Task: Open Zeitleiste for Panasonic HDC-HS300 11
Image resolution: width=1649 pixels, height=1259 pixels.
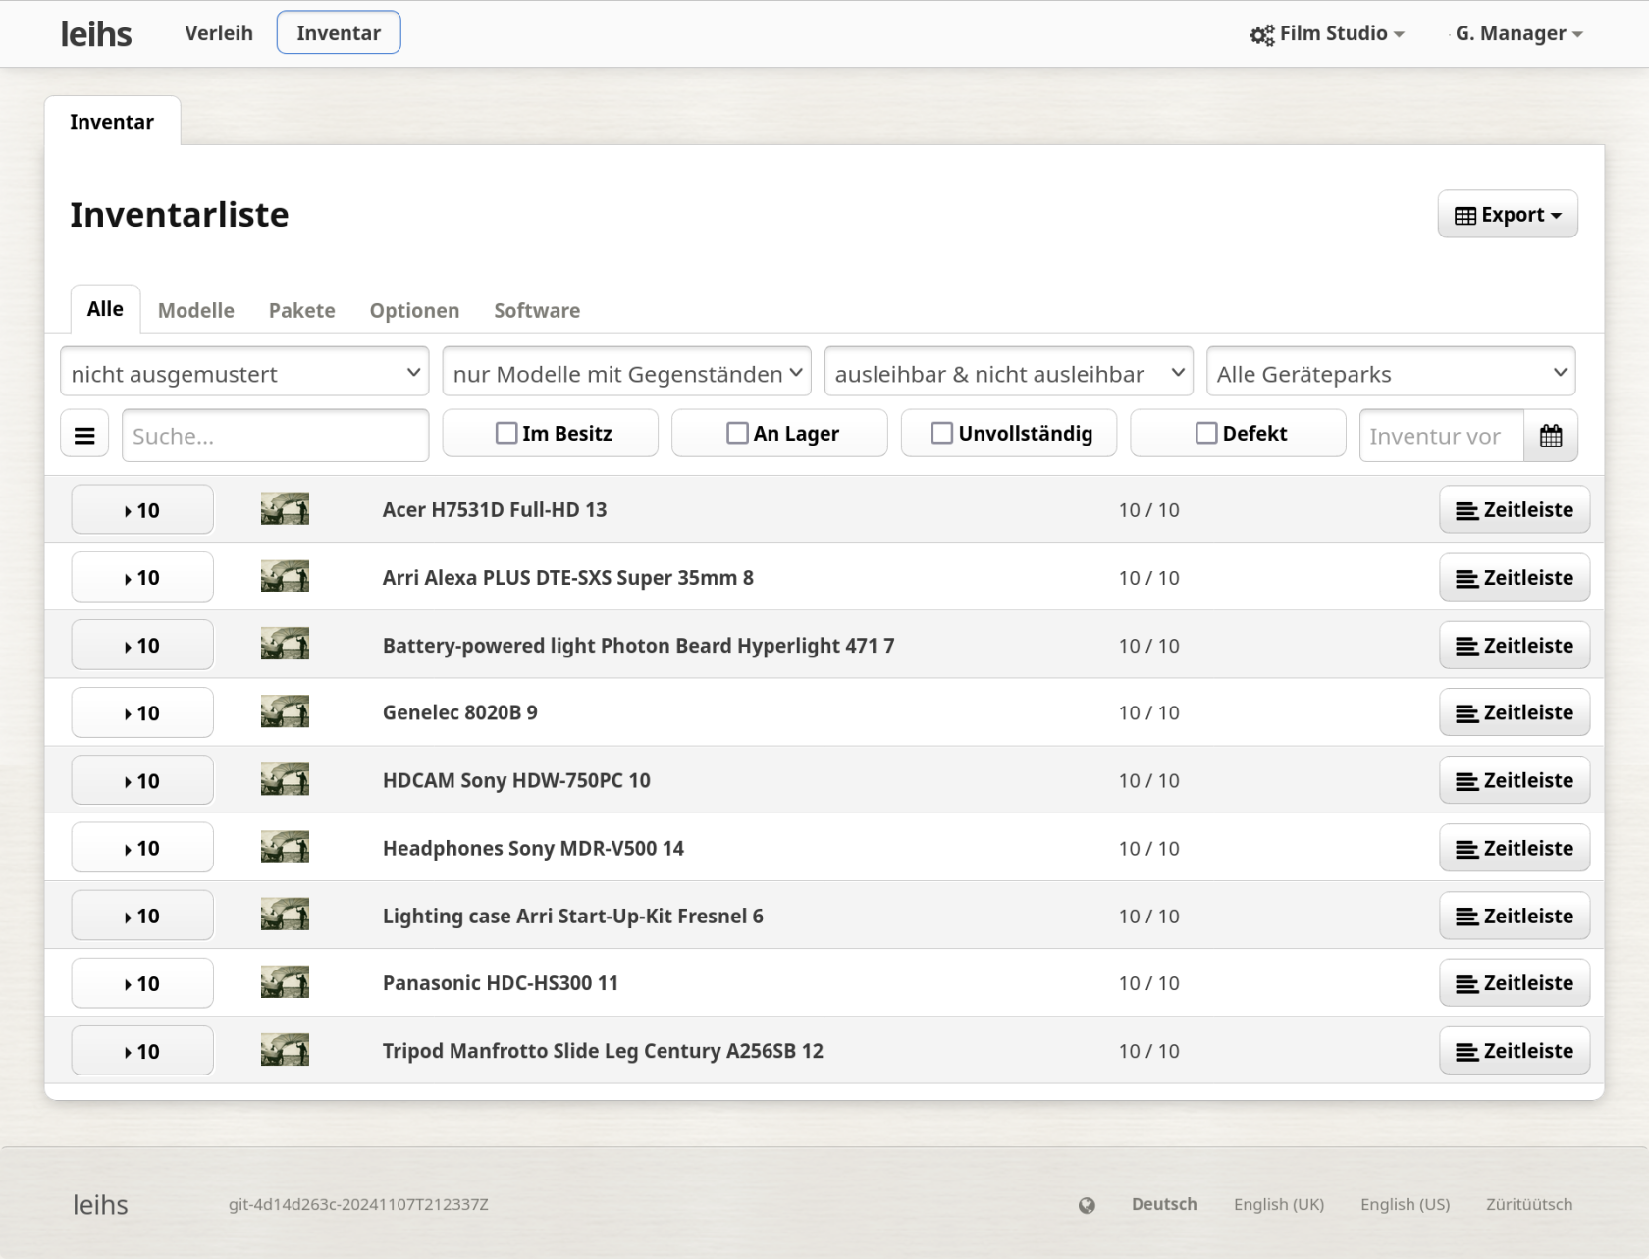Action: click(1515, 983)
